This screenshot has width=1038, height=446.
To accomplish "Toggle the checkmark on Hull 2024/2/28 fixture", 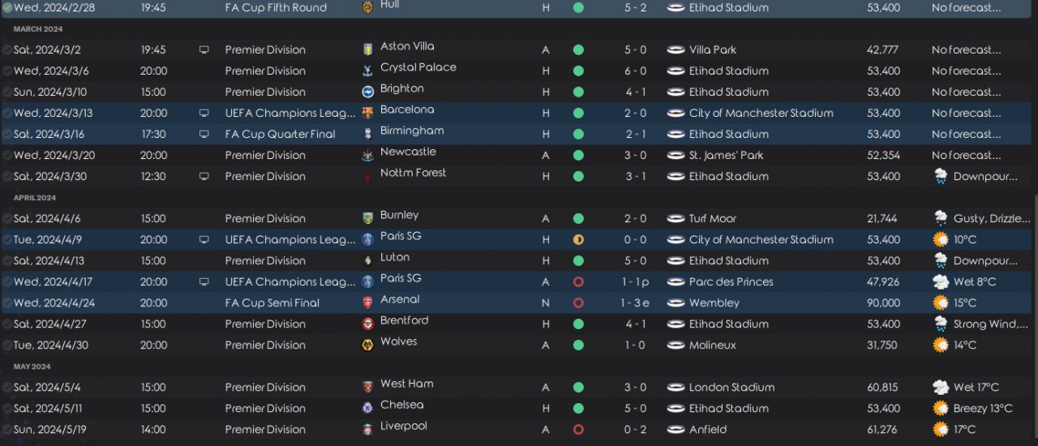I will point(7,7).
